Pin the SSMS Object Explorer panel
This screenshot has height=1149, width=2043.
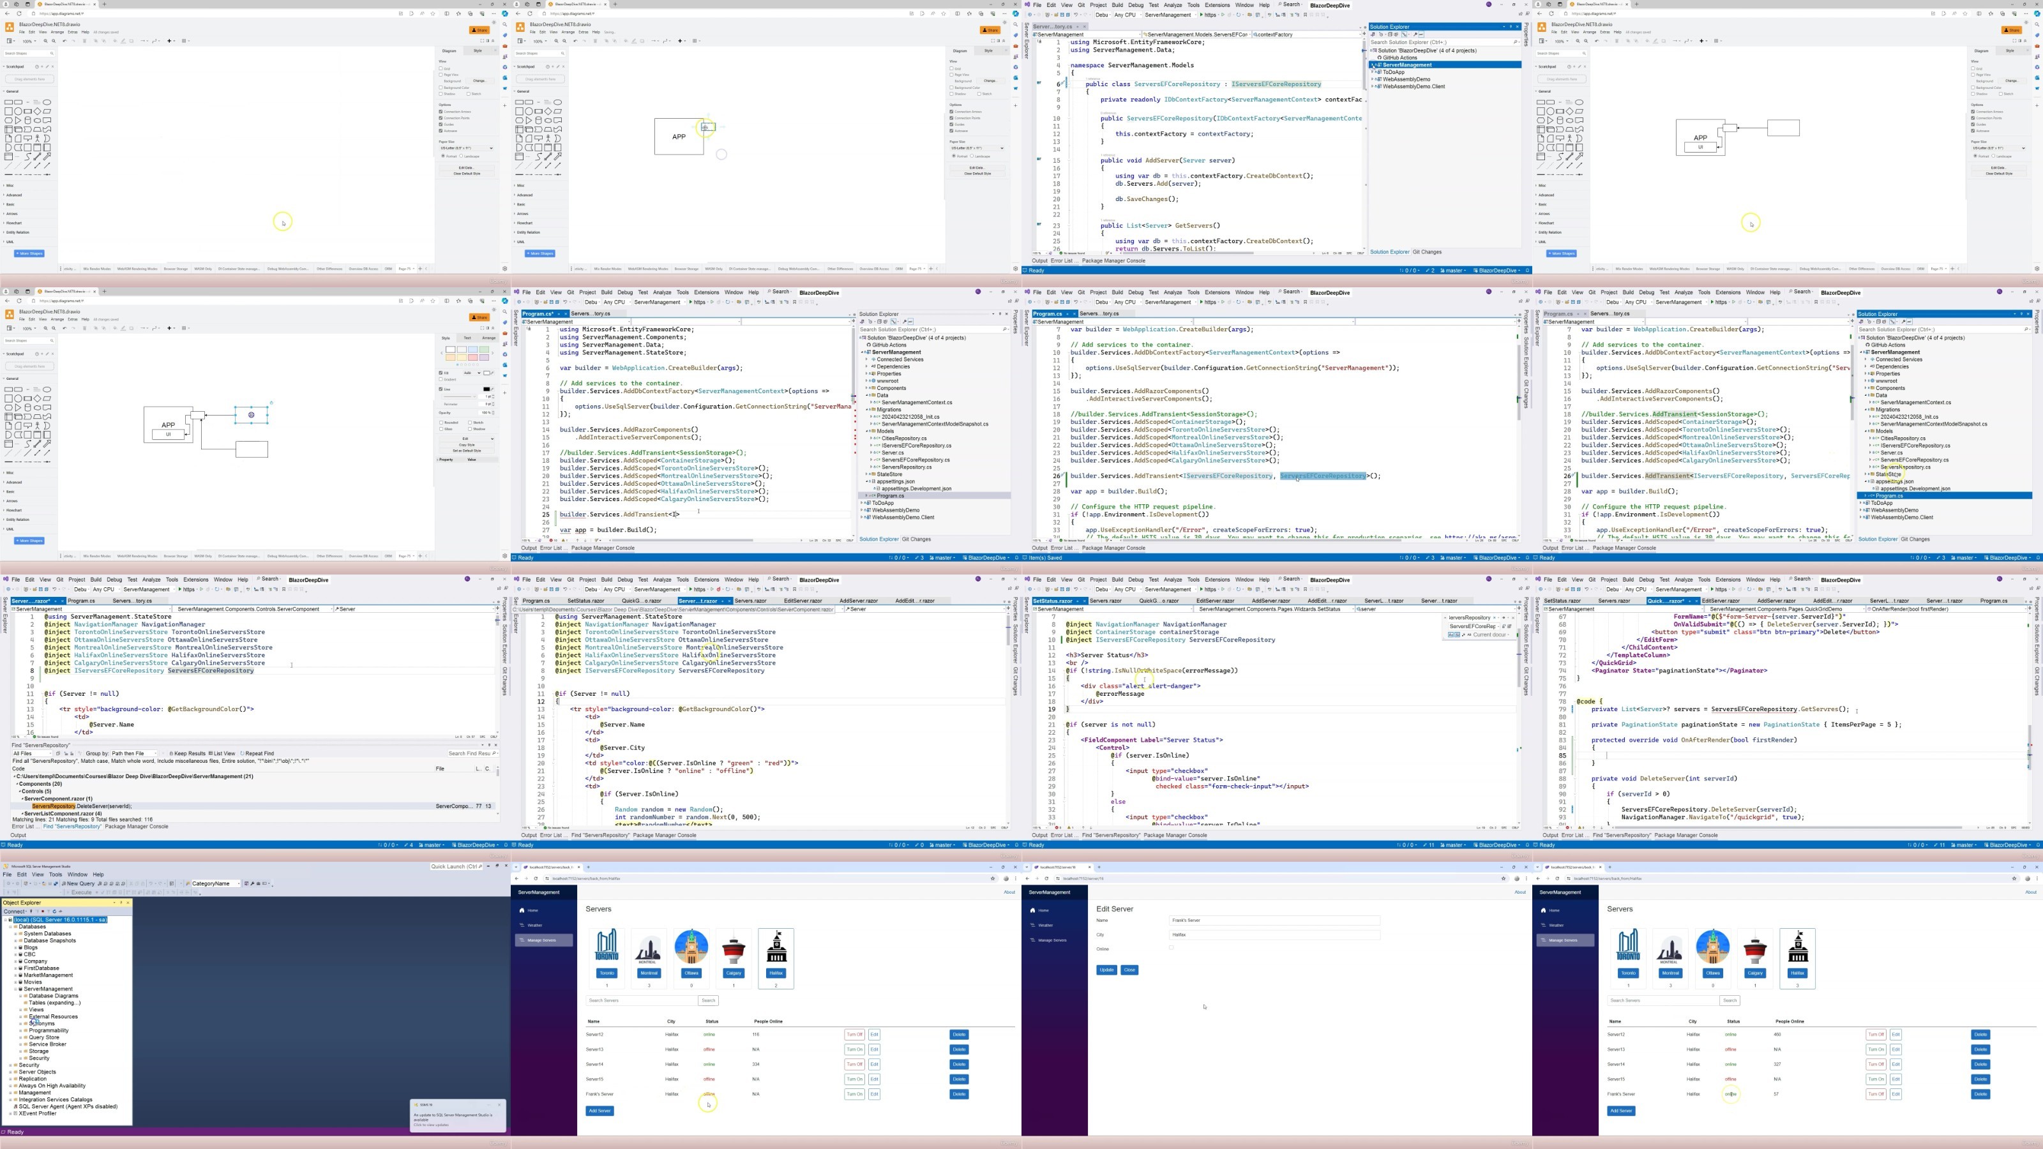[x=121, y=903]
